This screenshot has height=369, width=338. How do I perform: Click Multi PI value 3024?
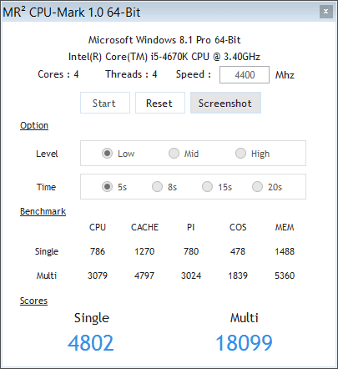pyautogui.click(x=191, y=275)
